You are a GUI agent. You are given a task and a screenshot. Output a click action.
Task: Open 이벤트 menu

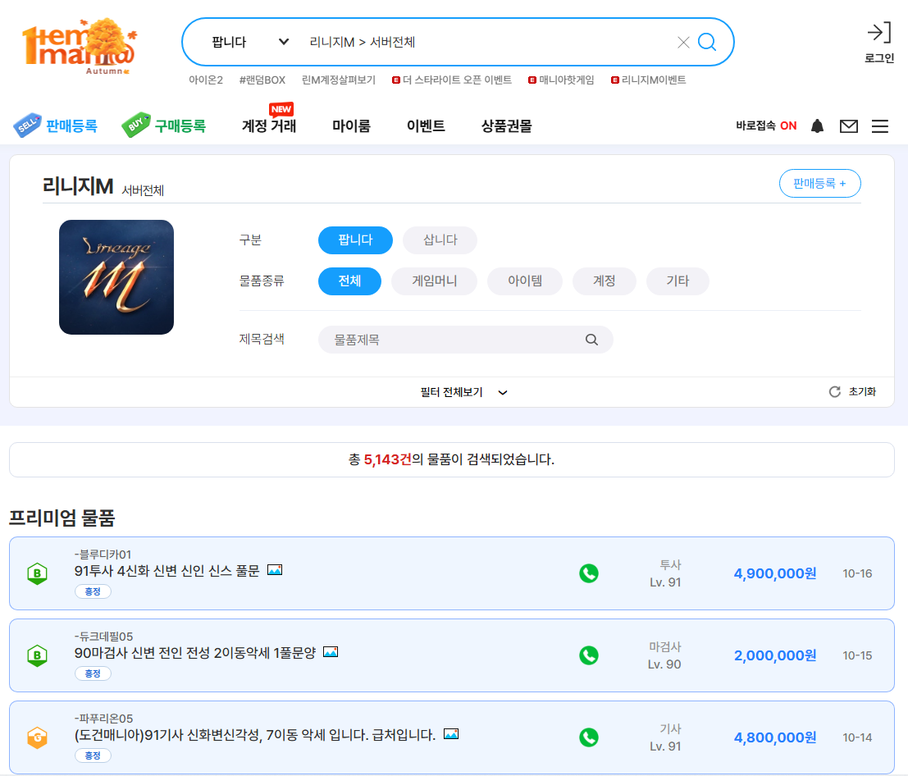click(x=426, y=126)
